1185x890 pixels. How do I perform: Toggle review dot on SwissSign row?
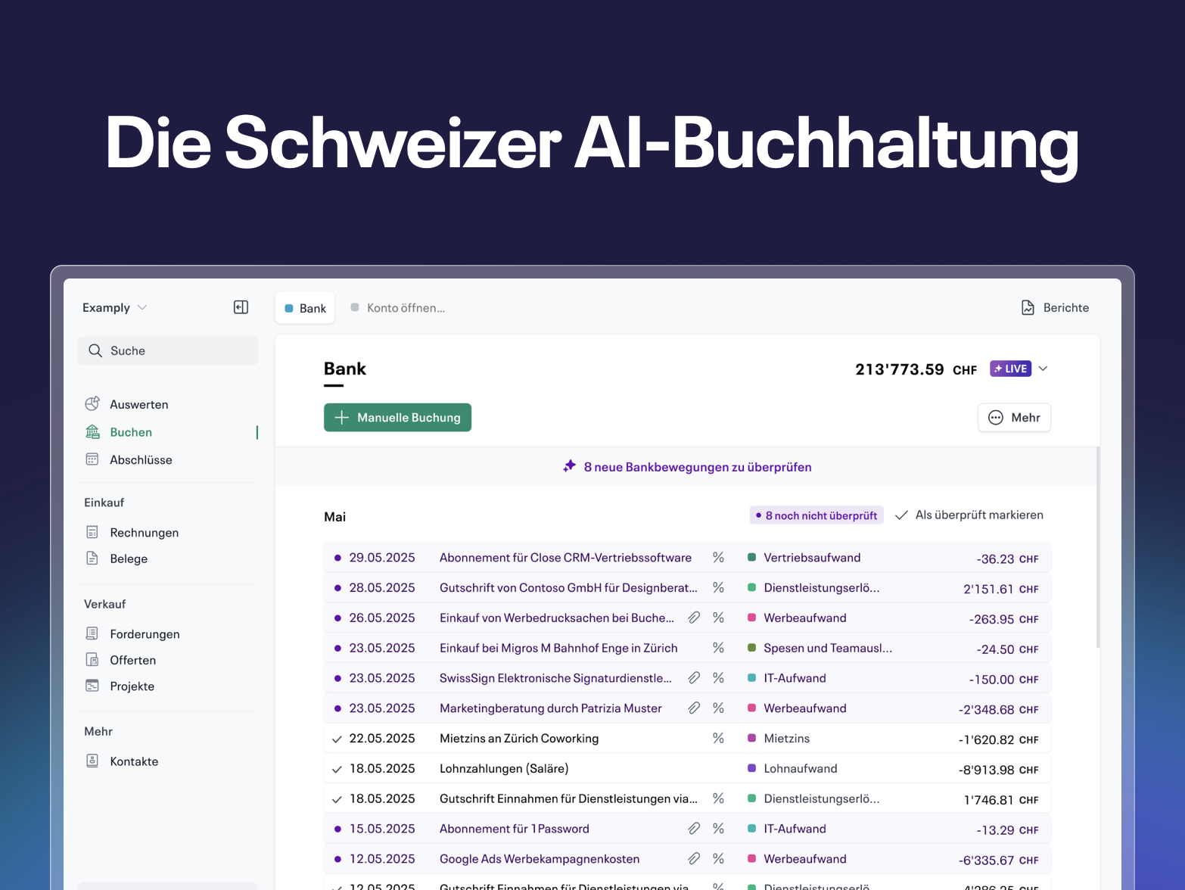tap(337, 678)
